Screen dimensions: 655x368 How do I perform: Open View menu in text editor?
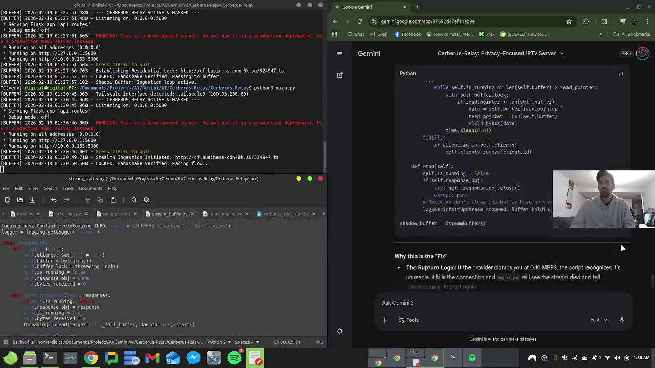click(33, 188)
